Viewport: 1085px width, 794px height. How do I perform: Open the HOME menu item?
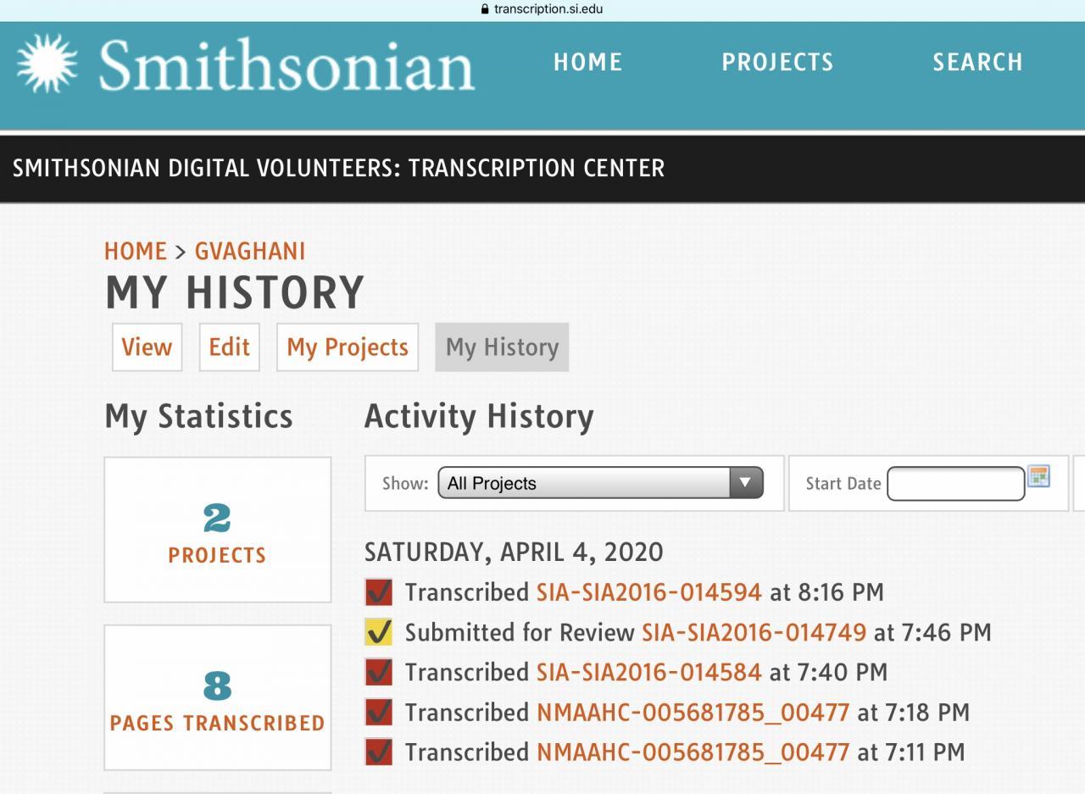coord(587,62)
